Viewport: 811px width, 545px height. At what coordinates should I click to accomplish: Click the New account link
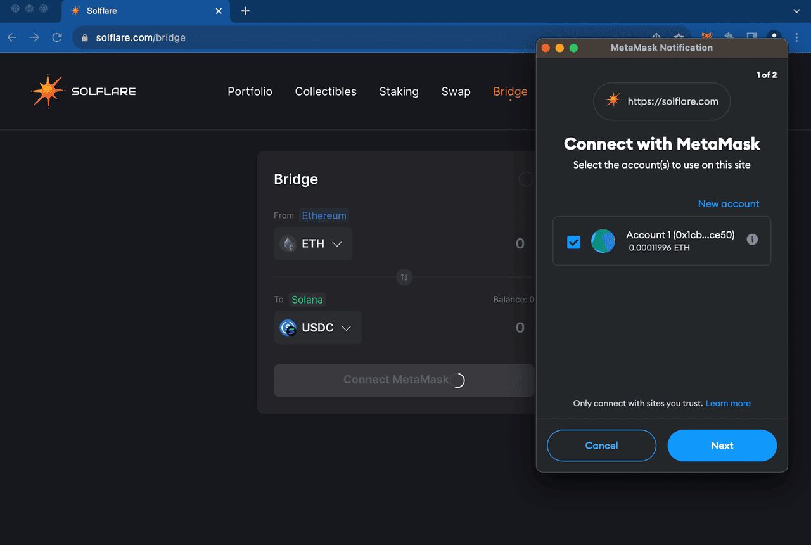pos(728,203)
